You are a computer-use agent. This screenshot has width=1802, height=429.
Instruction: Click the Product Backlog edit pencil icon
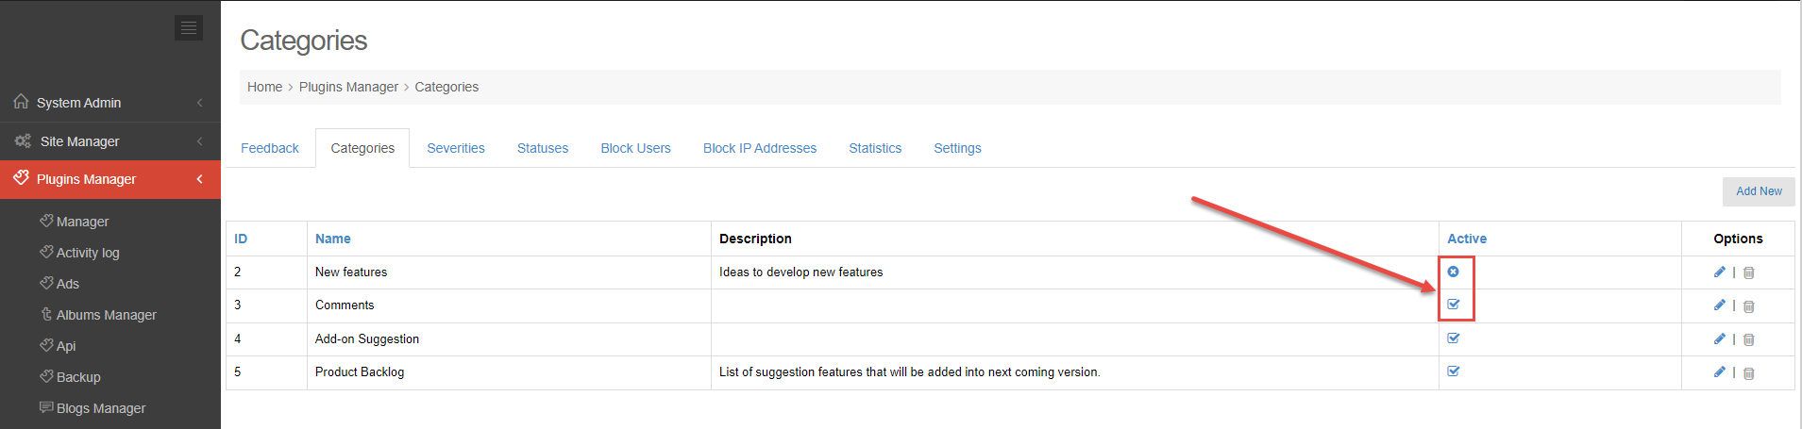1719,372
